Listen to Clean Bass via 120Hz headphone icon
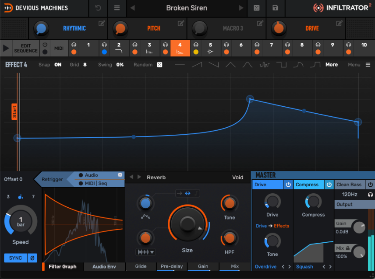 pos(370,195)
